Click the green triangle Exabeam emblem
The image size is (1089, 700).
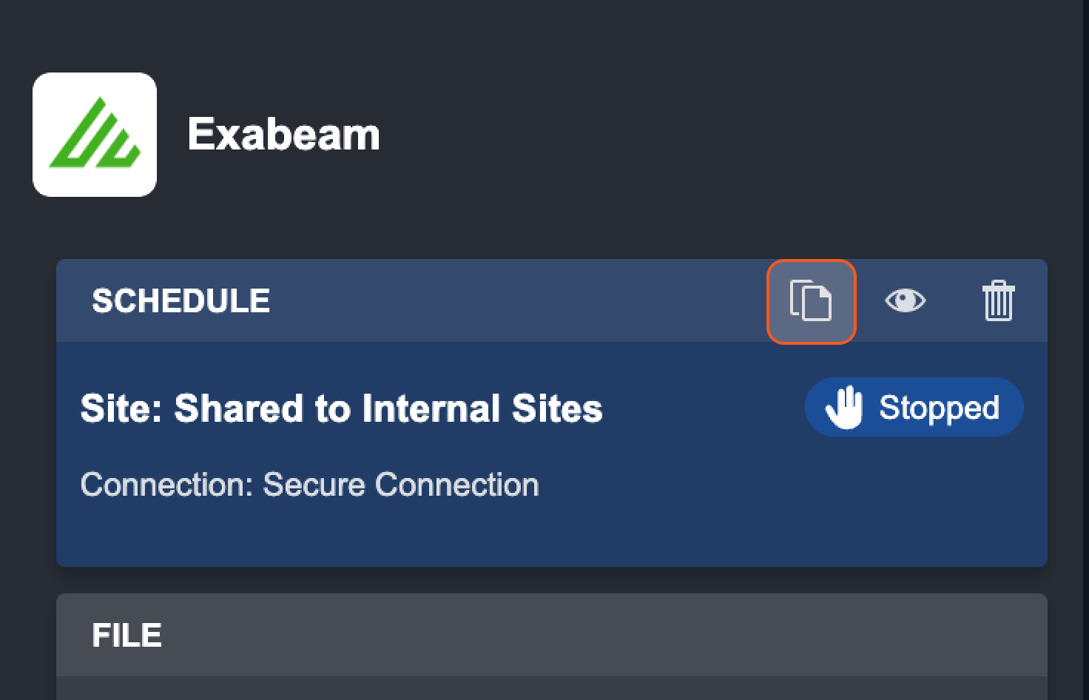coord(94,135)
